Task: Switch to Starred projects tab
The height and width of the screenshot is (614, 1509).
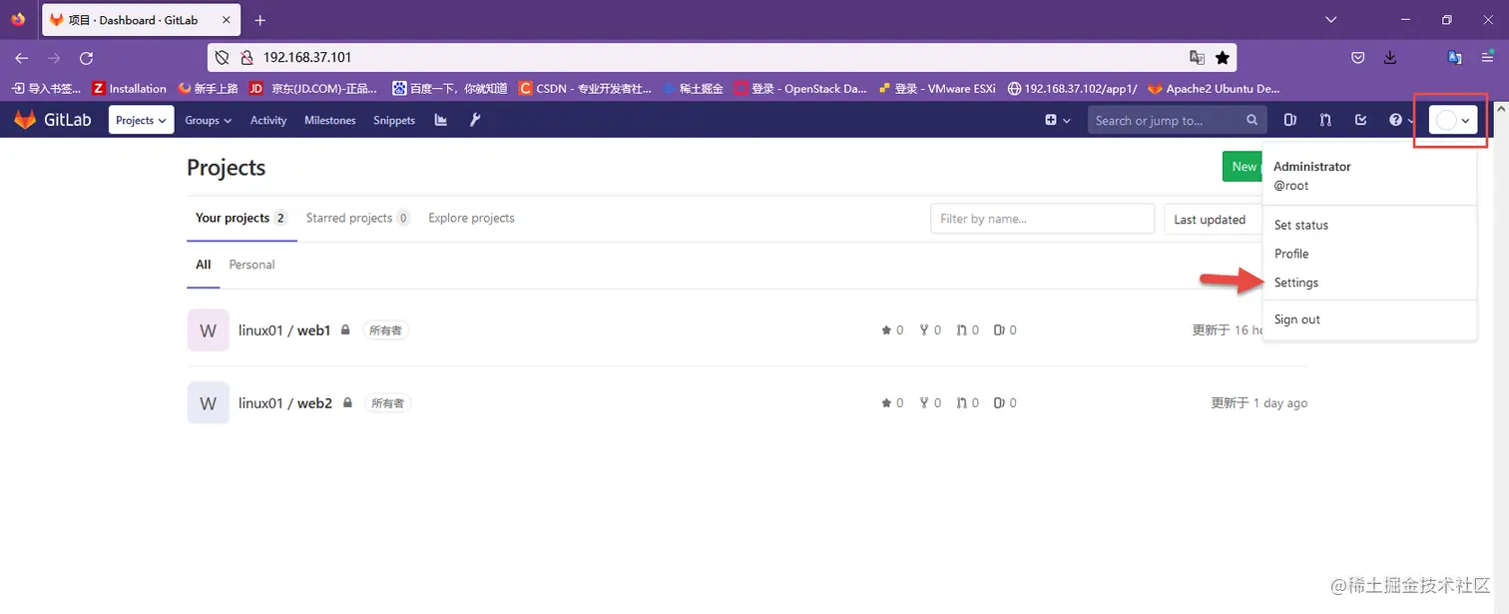Action: [358, 218]
